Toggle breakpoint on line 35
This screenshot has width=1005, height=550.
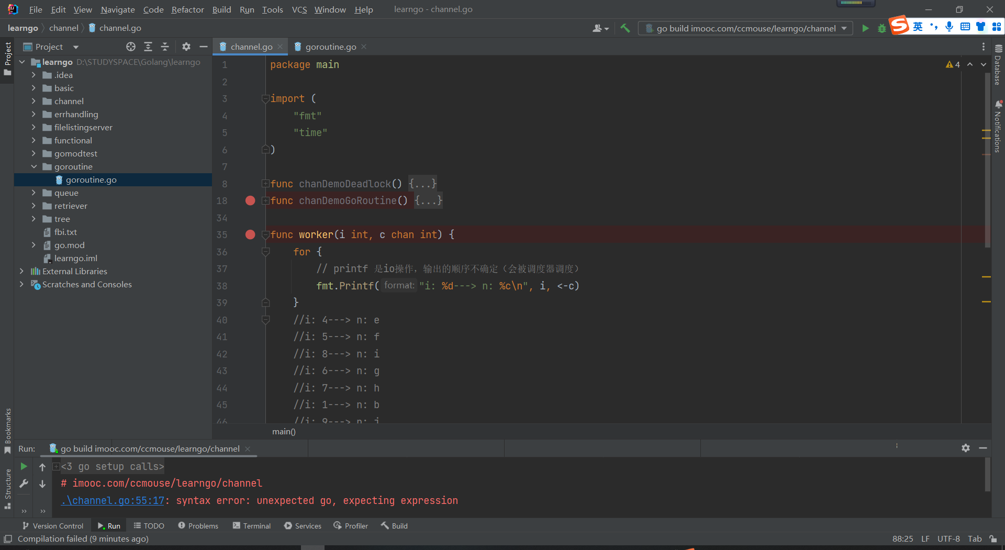click(x=250, y=234)
